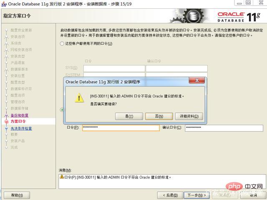This screenshot has width=267, height=200.
Task: Select the 方案口令 step in sidebar
Action: point(18,121)
